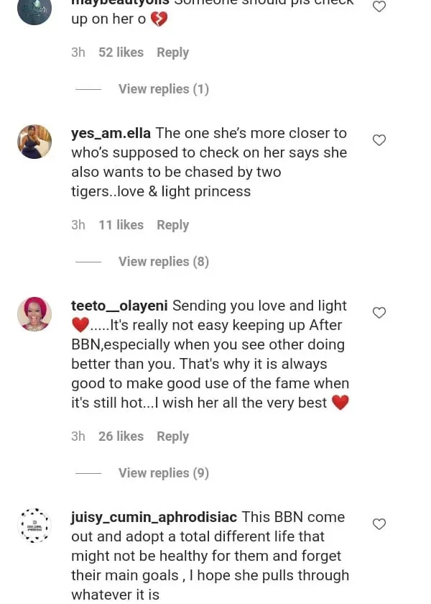
Task: Like the top comment's heart icon
Action: [379, 6]
